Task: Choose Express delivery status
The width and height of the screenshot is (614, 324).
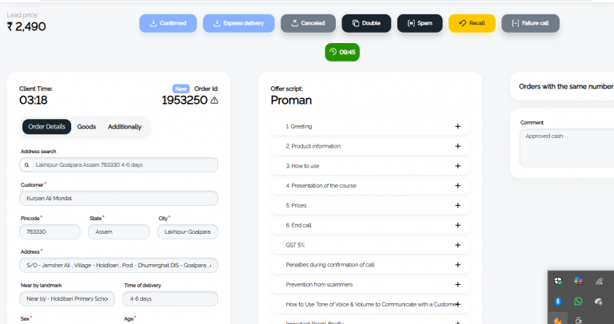Action: coord(238,23)
